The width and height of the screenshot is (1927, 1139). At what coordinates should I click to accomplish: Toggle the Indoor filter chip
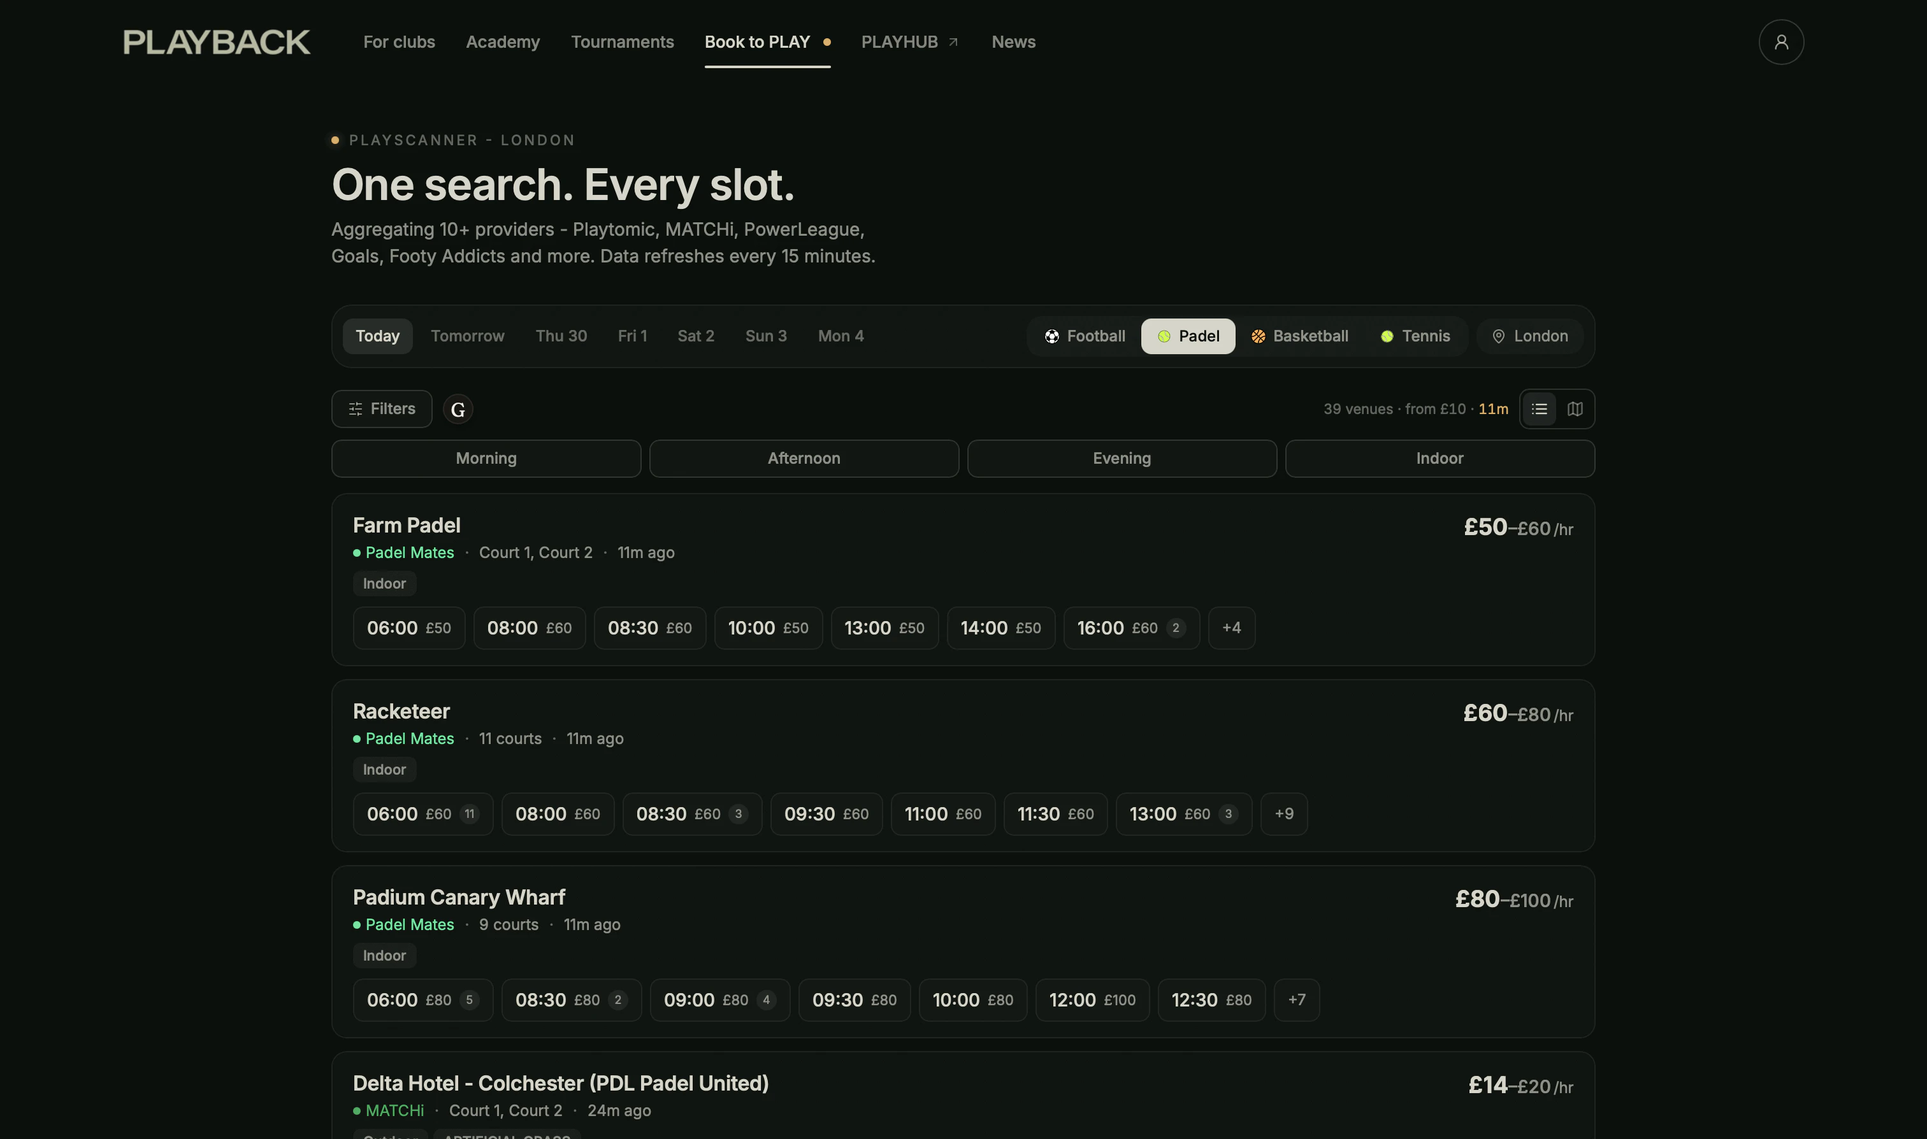[x=1439, y=458]
